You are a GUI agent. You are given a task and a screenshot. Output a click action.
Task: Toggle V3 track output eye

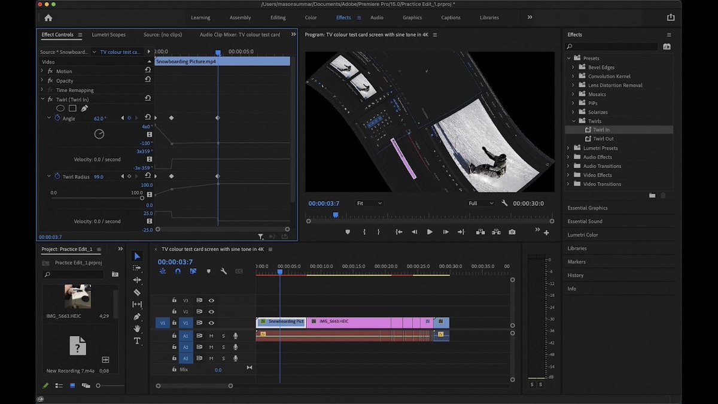[x=211, y=300]
